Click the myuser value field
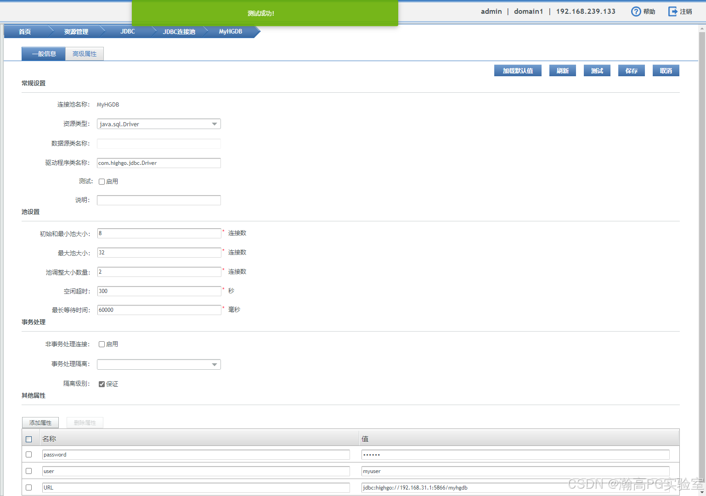 [515, 471]
